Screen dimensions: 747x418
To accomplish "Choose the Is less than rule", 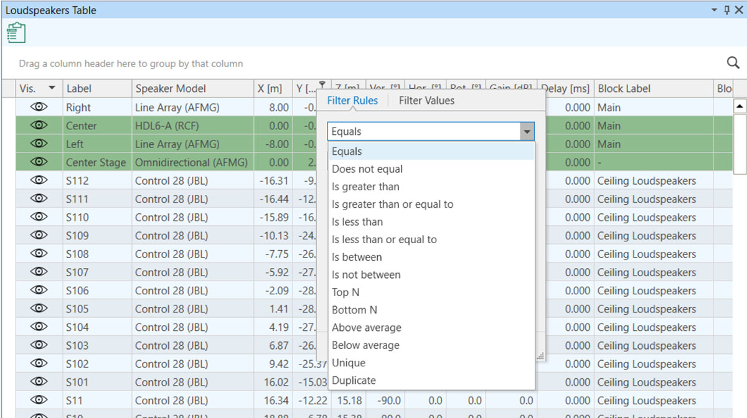I will tap(431, 222).
